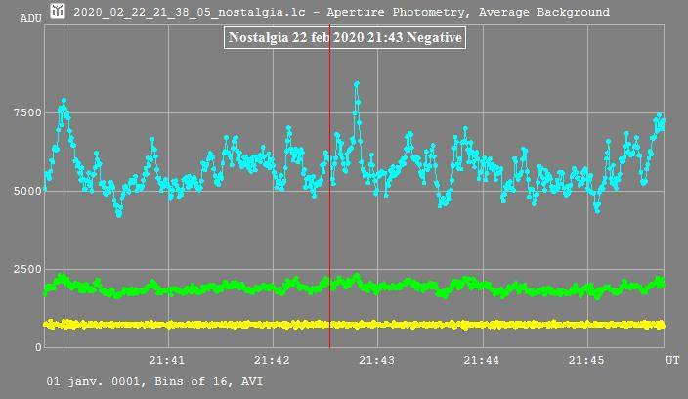Click the yellow light curve at its right end
Image resolution: width=688 pixels, height=399 pixels.
pos(661,324)
